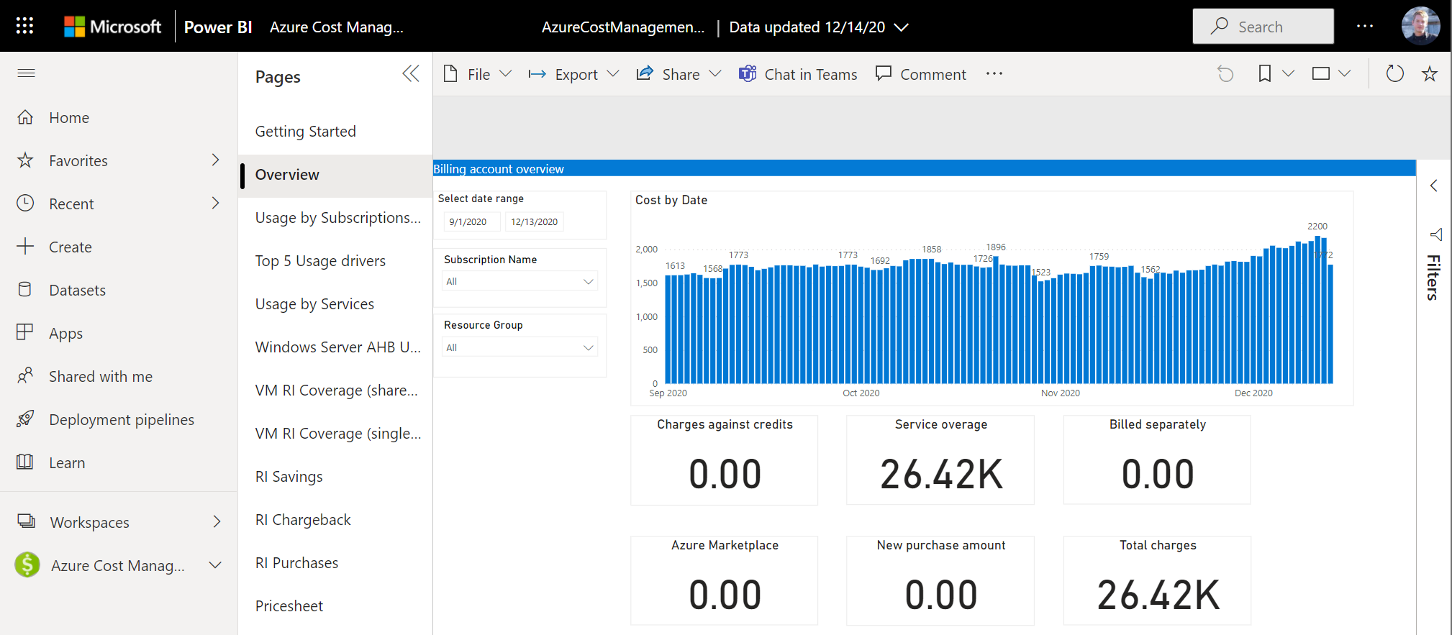Click the Charges against credits card
The width and height of the screenshot is (1452, 635).
pos(725,460)
